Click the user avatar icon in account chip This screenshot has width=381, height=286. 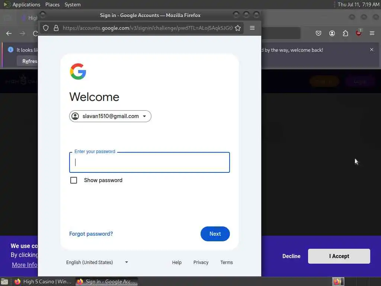pyautogui.click(x=75, y=116)
